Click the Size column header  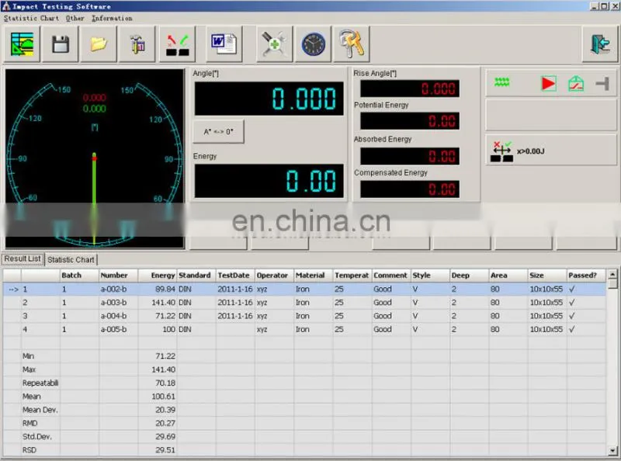coord(546,276)
